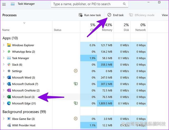Click Windows Explorer memory 121.7 MB
Viewport: 169px width, 130px height.
(106, 45)
